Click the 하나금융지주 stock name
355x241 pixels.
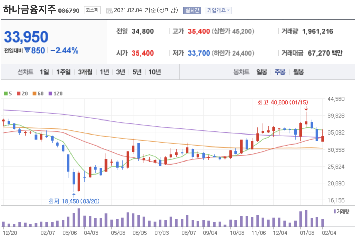[x=29, y=10]
